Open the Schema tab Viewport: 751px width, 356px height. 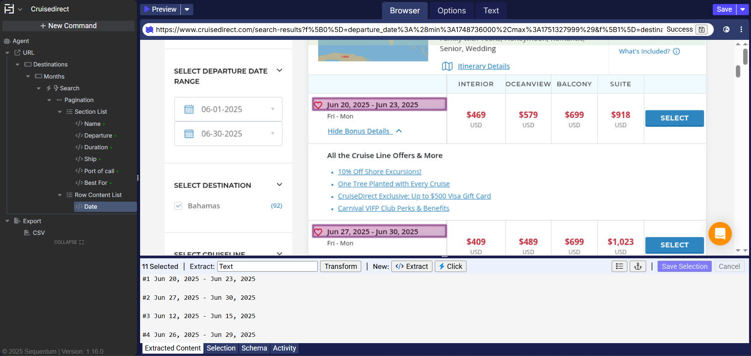(x=254, y=348)
